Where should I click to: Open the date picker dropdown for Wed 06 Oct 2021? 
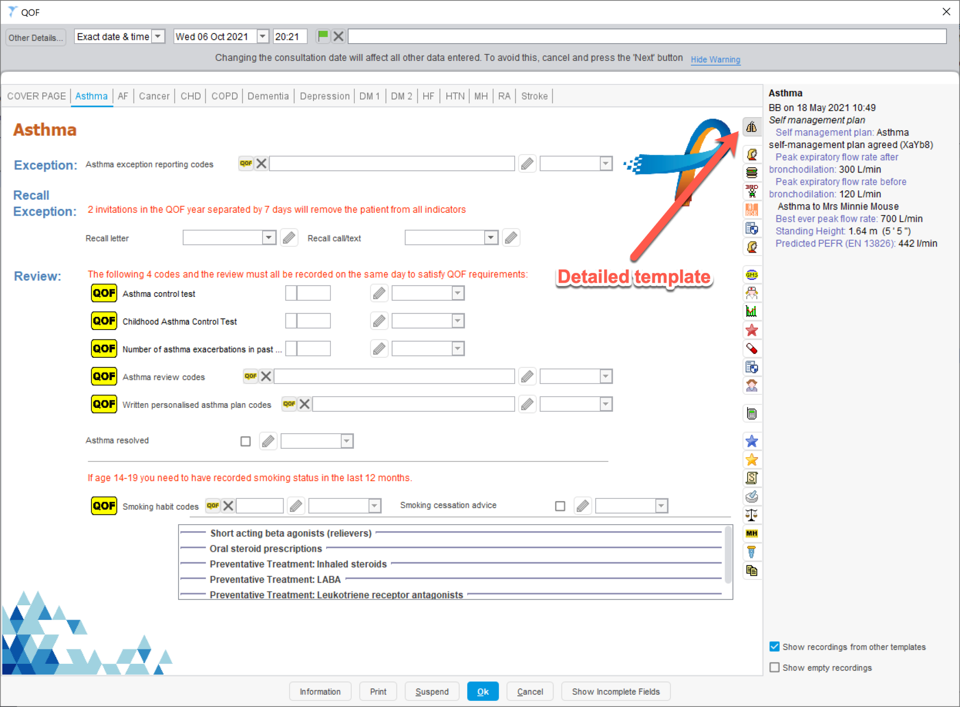(262, 36)
